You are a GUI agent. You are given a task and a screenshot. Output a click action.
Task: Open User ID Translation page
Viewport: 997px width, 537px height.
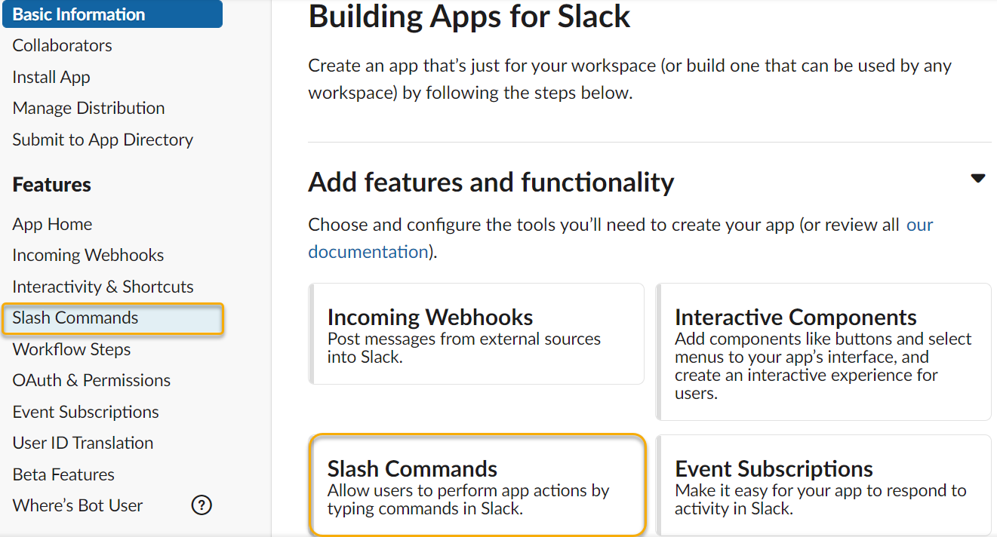(x=83, y=443)
